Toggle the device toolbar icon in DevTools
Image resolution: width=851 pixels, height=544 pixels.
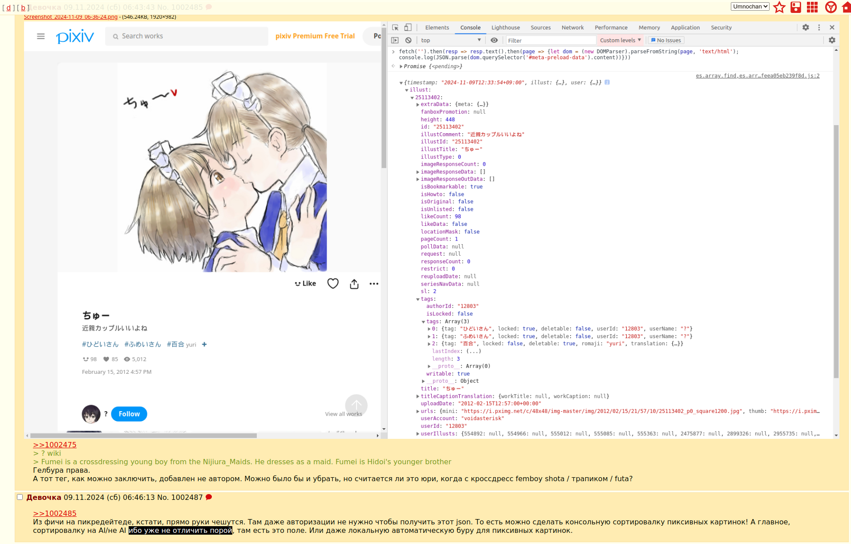tap(408, 28)
